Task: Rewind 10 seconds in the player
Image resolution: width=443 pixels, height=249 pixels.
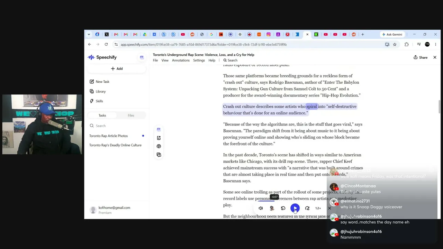Action: [x=283, y=208]
